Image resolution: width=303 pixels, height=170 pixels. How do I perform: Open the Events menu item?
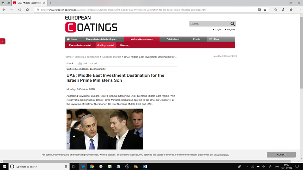(x=197, y=39)
